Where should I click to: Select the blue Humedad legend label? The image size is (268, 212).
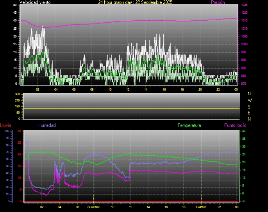point(46,125)
